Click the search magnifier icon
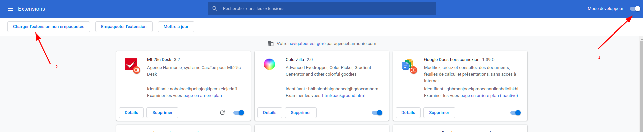 point(215,9)
